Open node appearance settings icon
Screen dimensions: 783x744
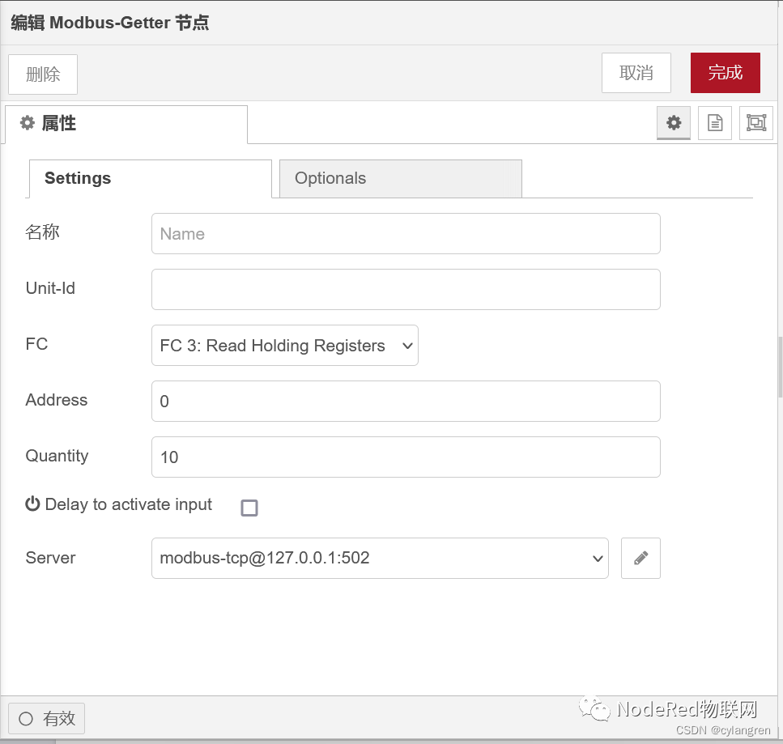tap(755, 123)
